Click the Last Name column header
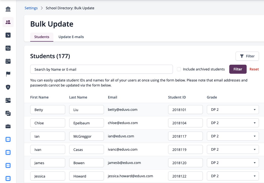The image size is (264, 183). click(78, 97)
